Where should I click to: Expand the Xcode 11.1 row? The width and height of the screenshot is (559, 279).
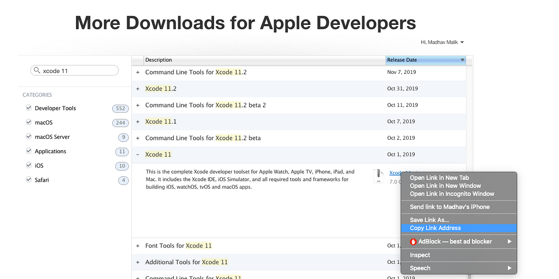[138, 122]
